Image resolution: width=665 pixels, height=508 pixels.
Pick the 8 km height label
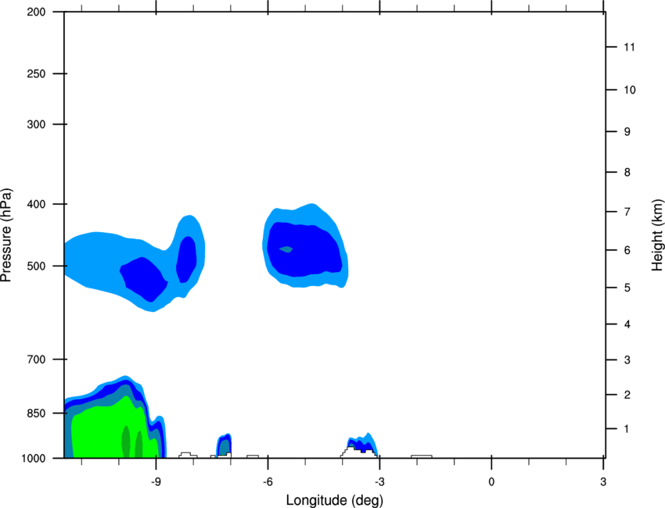(627, 173)
